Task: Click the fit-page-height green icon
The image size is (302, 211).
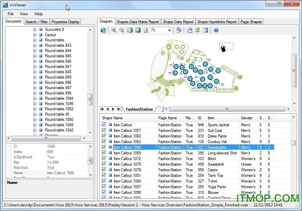Action: (x=138, y=30)
